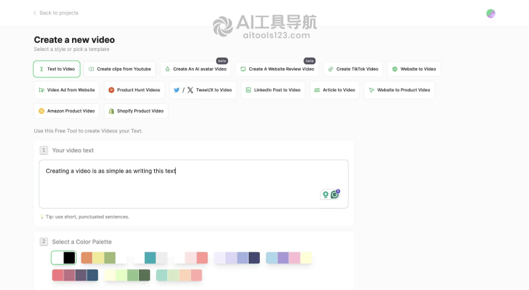Screen dimensions: 529x290
Task: Select the mint peach salmon palette
Action: click(179, 275)
